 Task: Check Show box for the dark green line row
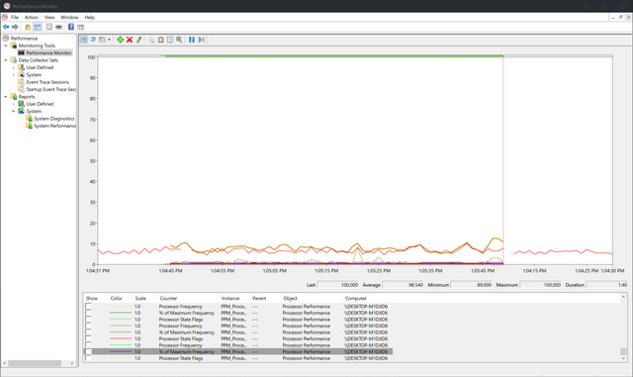click(x=88, y=313)
